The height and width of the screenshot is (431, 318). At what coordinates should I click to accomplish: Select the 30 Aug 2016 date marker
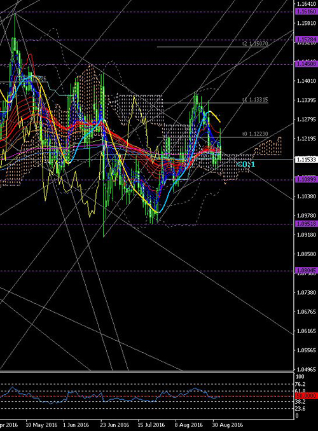pyautogui.click(x=228, y=425)
